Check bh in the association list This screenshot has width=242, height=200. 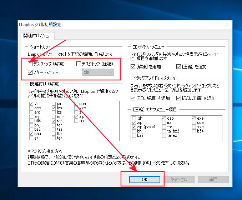(x=31, y=125)
